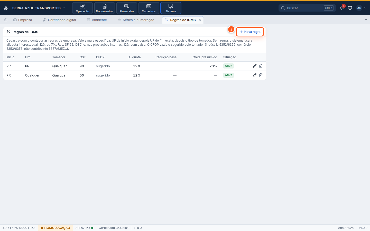Edit the PR to Qualquer rule
This screenshot has width=370, height=231.
point(255,75)
